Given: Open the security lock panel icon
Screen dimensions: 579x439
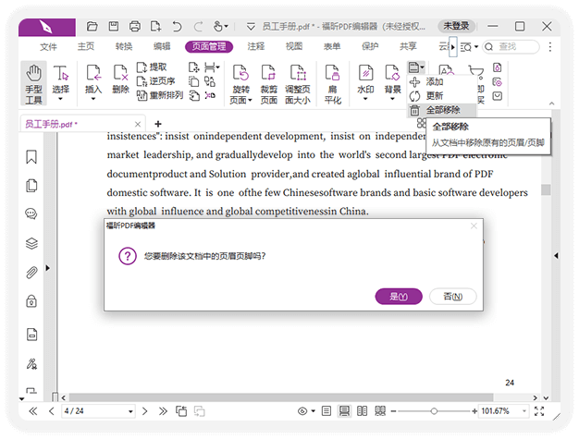Looking at the screenshot, I should coord(31,301).
